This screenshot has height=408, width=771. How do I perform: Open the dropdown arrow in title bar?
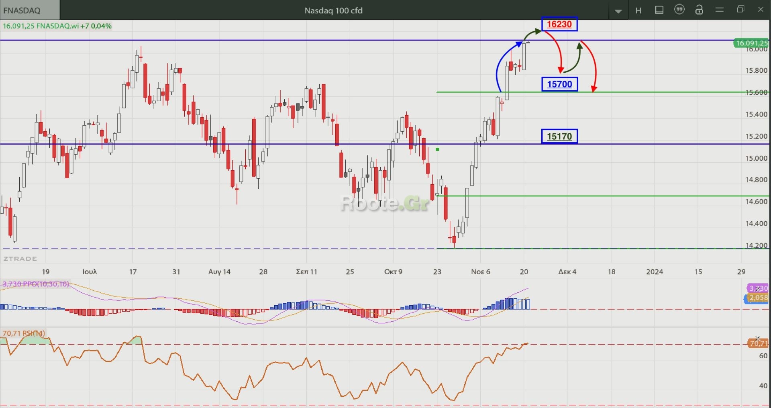click(x=618, y=11)
